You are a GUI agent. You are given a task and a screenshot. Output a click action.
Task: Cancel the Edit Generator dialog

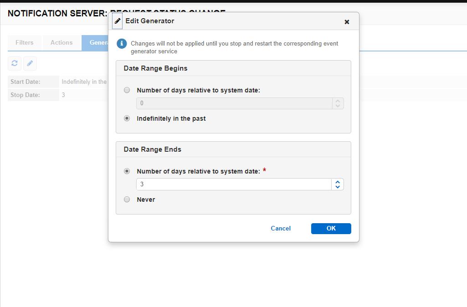pyautogui.click(x=281, y=228)
